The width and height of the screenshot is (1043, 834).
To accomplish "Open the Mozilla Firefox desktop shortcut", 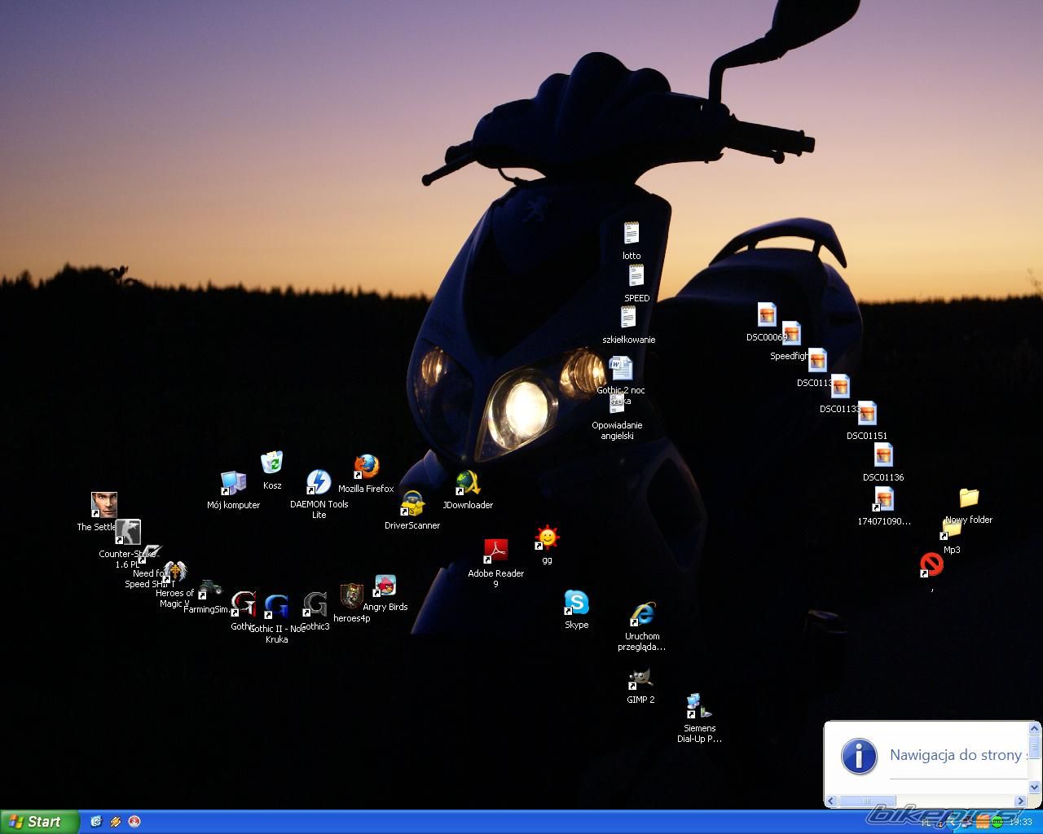I will (367, 467).
